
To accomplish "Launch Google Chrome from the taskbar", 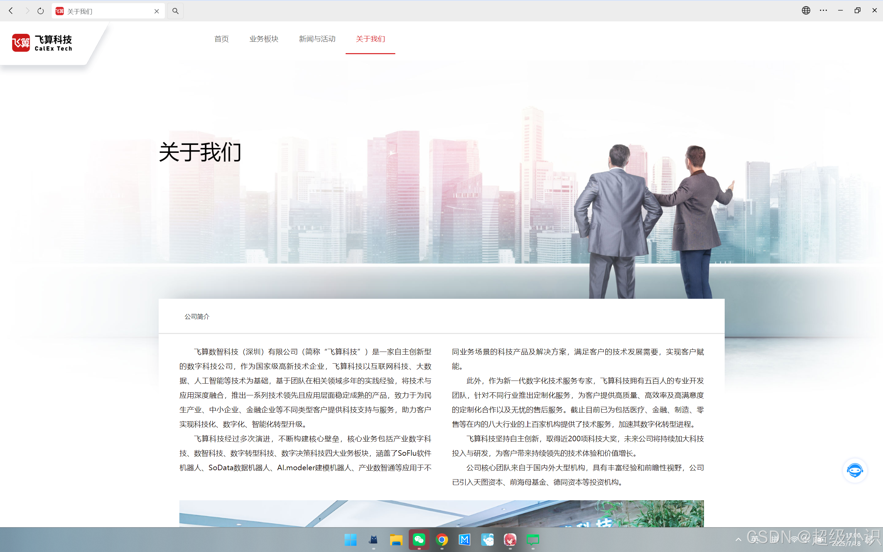I will pos(442,540).
